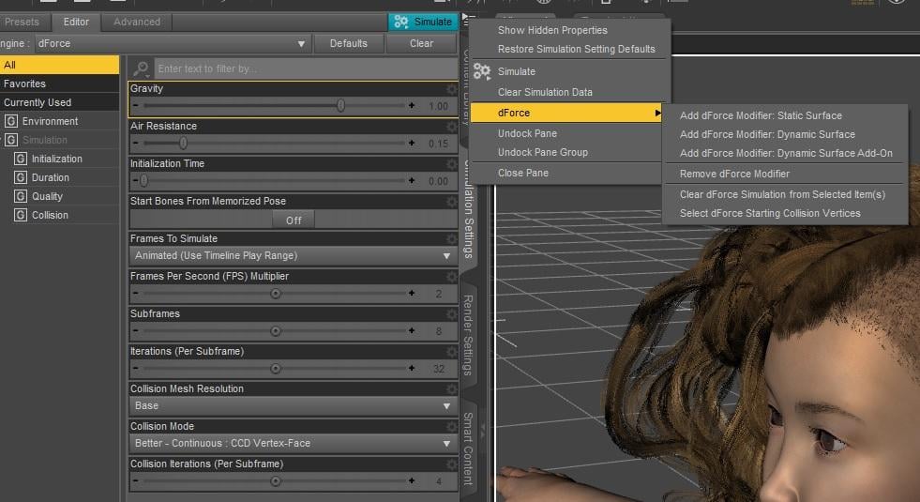This screenshot has width=920, height=502.
Task: Toggle Start Bones From Memorized Pose Off
Action: 294,221
